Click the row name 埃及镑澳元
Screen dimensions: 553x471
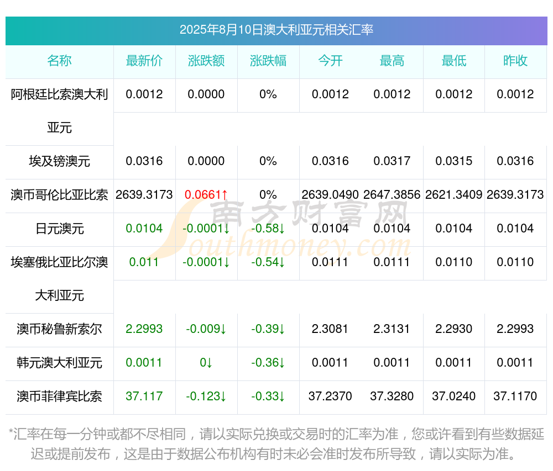point(59,161)
